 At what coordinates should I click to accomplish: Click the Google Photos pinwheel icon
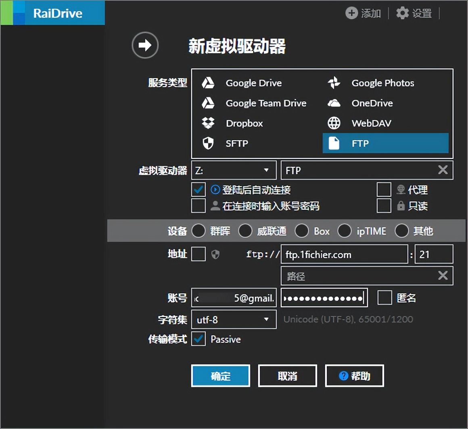334,83
